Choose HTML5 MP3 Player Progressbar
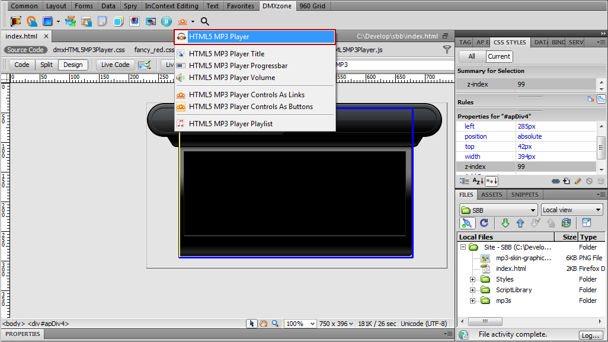 tap(255, 66)
